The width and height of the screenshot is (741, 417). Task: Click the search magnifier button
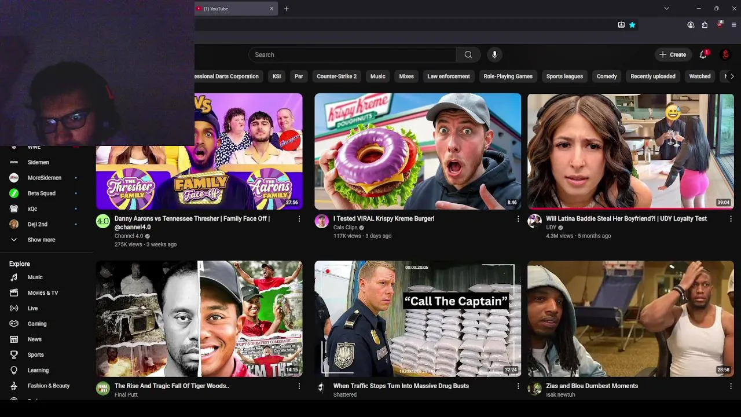tap(468, 54)
